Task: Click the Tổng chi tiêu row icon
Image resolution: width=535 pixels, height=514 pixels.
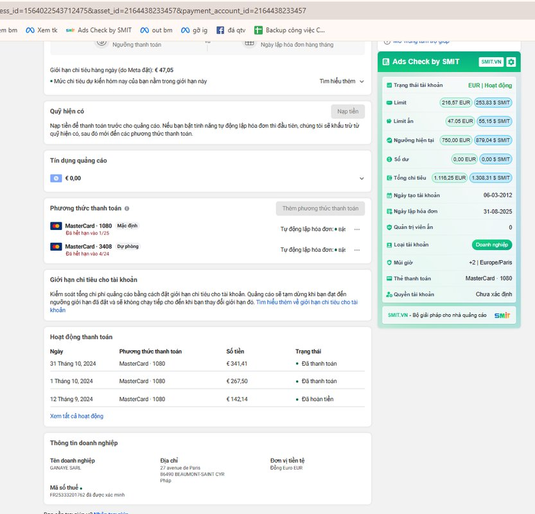Action: (389, 178)
